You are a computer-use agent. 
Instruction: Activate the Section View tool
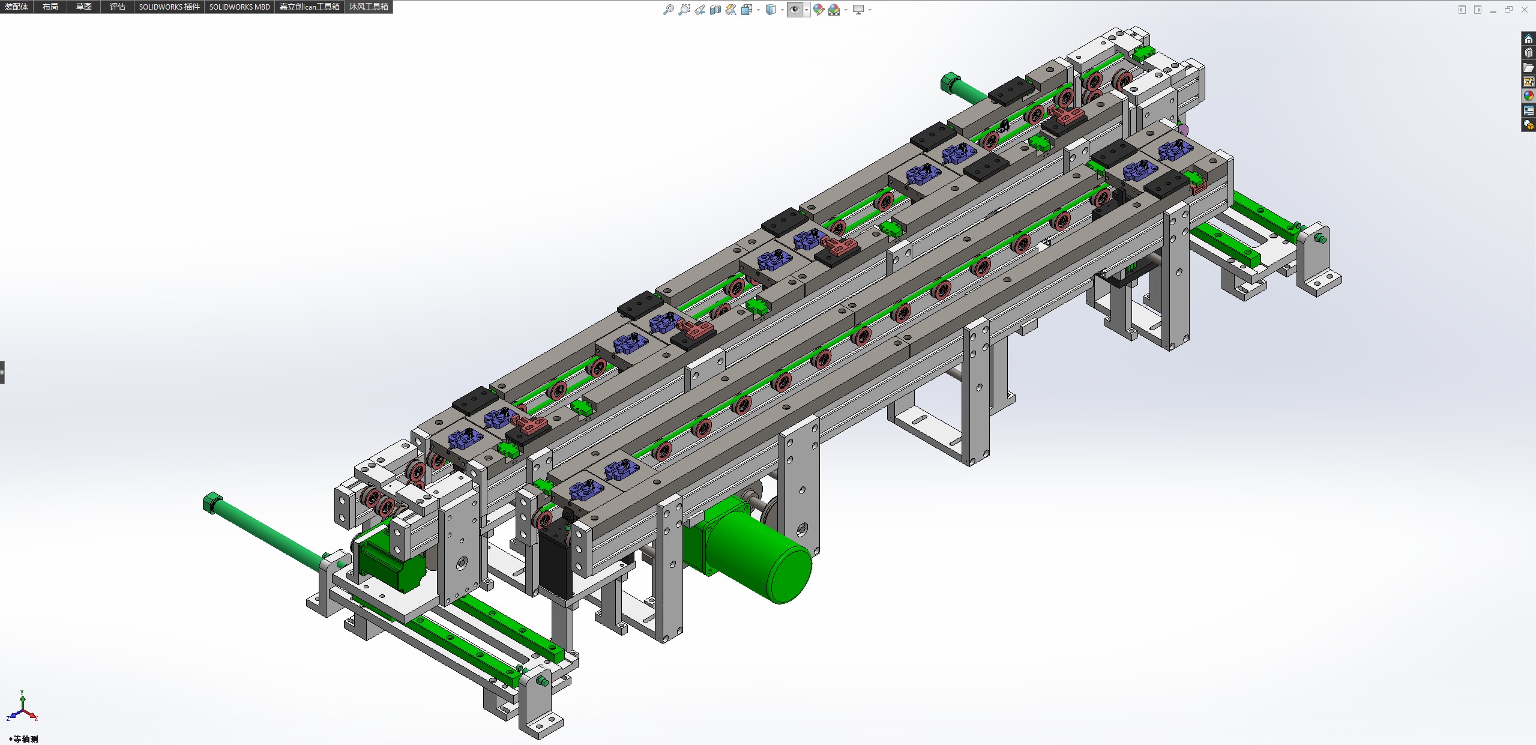715,10
